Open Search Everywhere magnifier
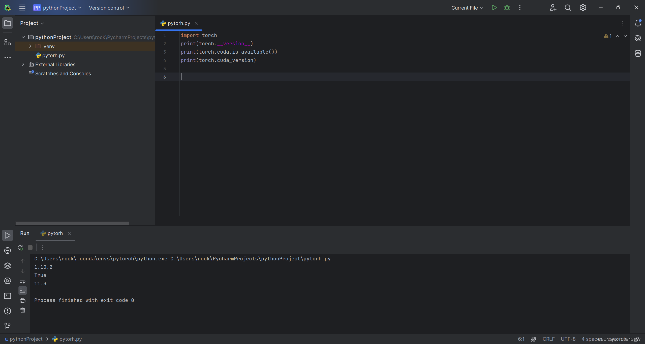This screenshot has width=645, height=344. point(568,8)
